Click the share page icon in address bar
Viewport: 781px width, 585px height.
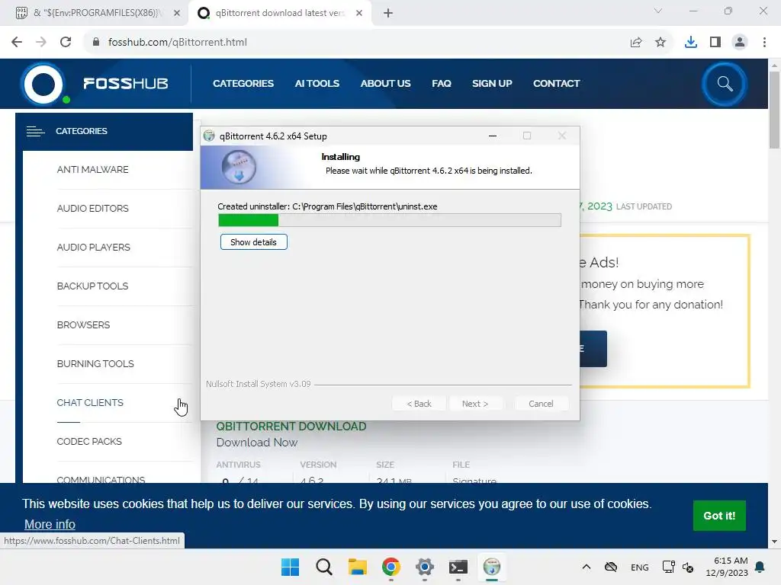(636, 43)
